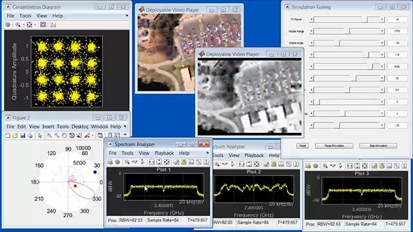Click New Figure icon in Figure 2 toolbar
Viewport: 413px width, 232px height.
[8, 135]
